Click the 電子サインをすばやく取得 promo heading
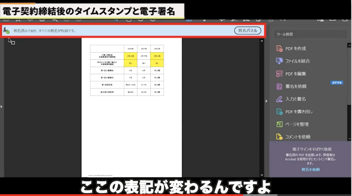 (310, 149)
